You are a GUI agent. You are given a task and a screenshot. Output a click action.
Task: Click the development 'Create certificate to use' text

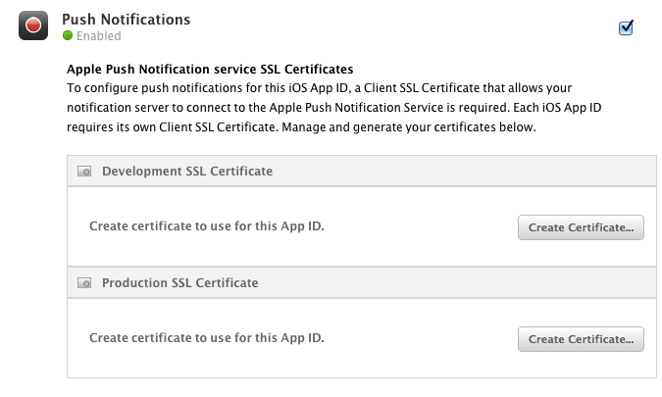click(x=207, y=226)
